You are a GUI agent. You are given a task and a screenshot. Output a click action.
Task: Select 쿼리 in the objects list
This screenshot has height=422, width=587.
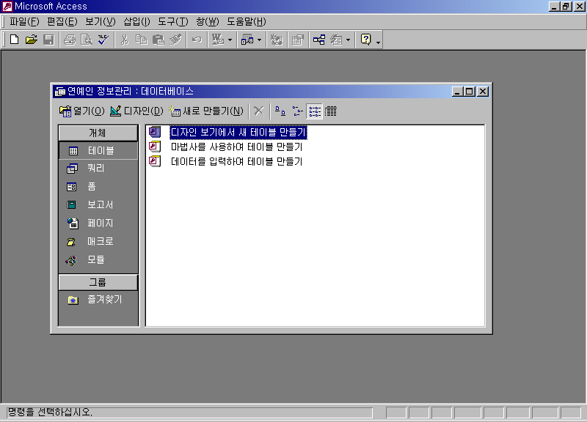[98, 169]
